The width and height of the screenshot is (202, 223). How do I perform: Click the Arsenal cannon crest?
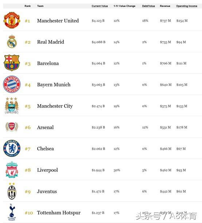point(12,127)
